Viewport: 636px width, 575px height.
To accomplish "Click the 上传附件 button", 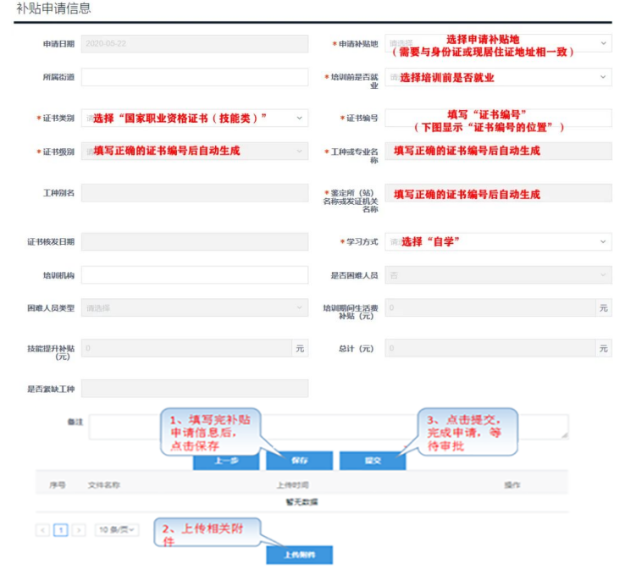I will 299,555.
